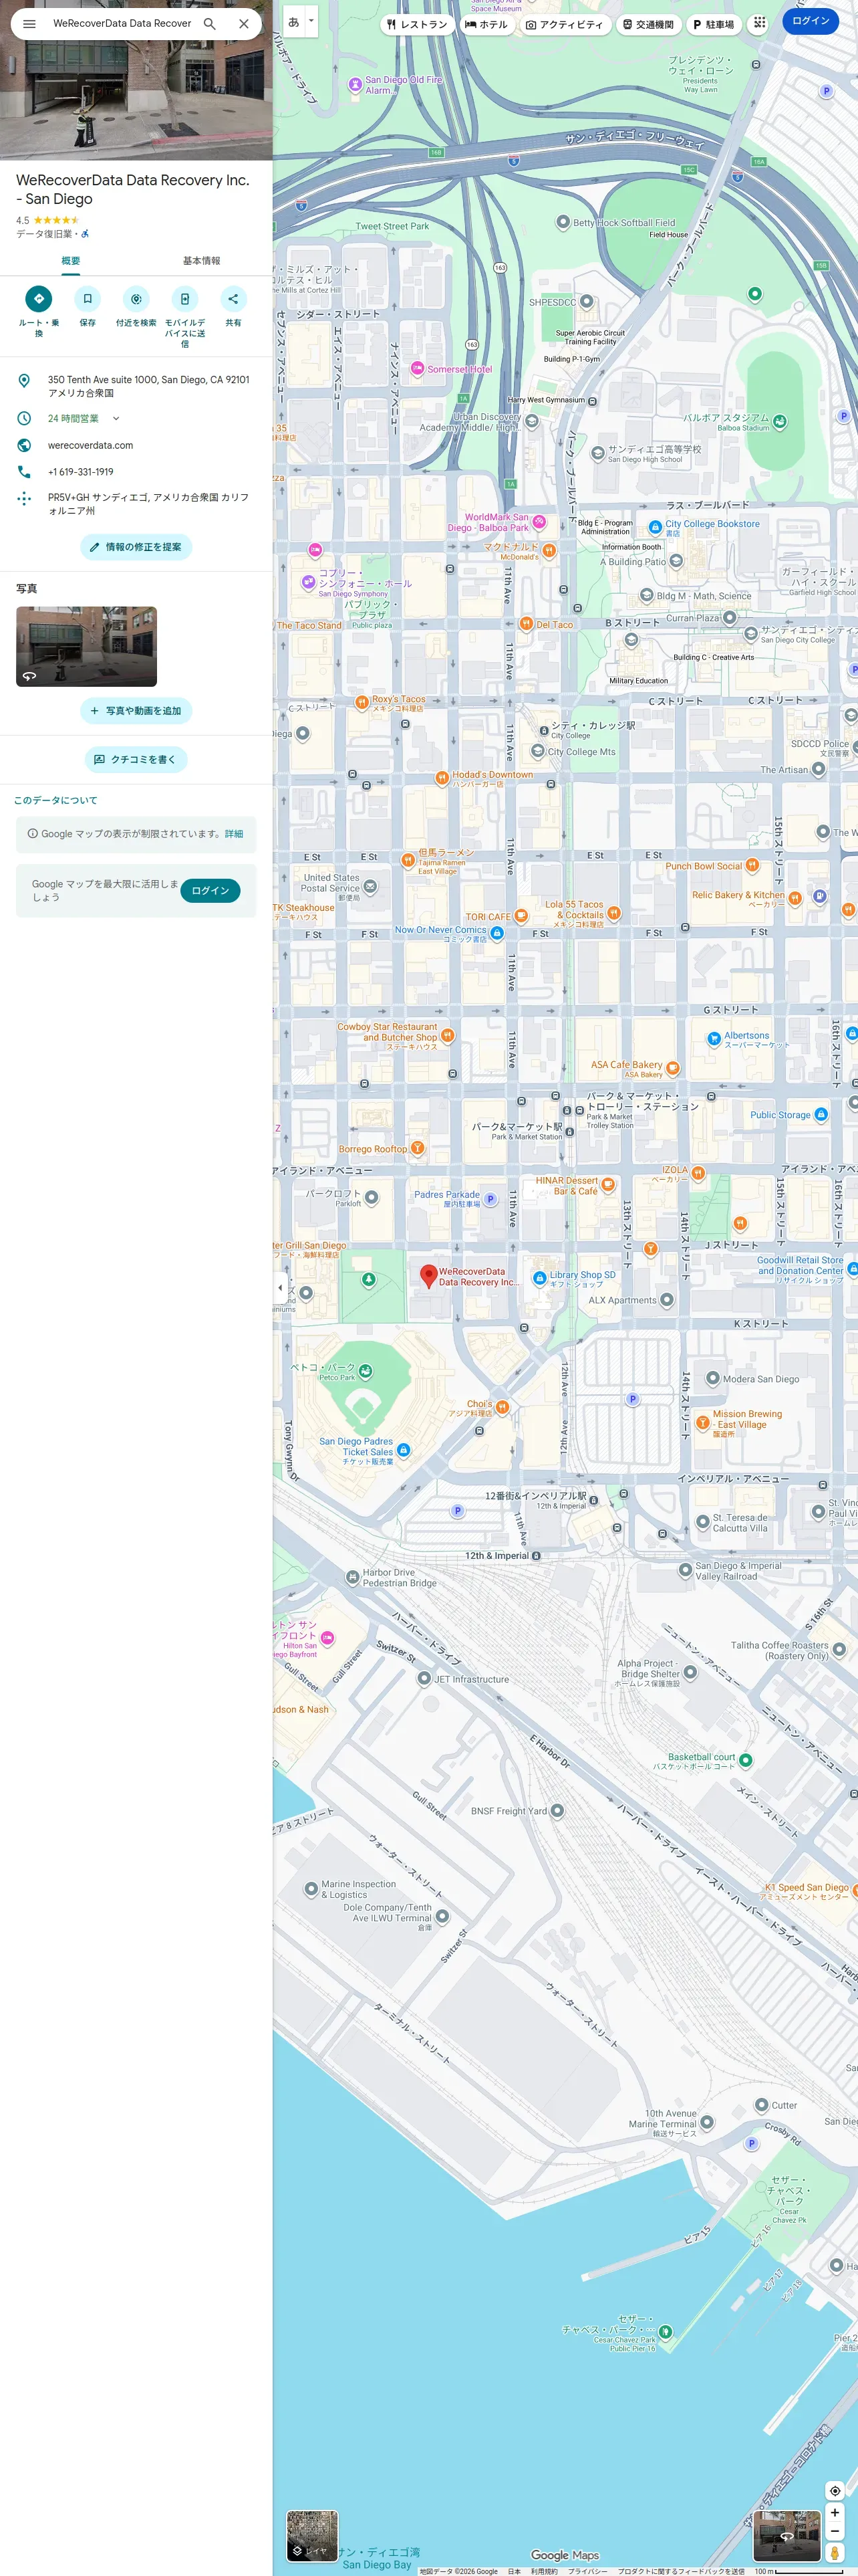Get directions via ルート・乗換 icon
This screenshot has height=2576, width=858.
pyautogui.click(x=39, y=298)
